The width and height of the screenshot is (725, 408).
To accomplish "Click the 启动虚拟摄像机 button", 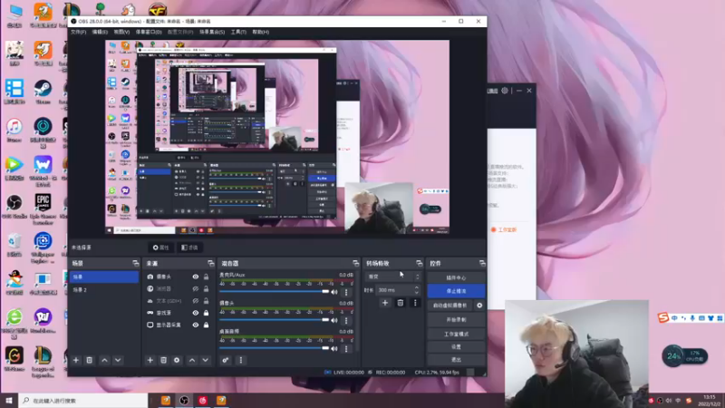I will pos(450,306).
